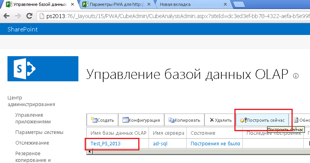Click the Построить сейчас cube icon
This screenshot has height=163, width=310.
[x=243, y=120]
